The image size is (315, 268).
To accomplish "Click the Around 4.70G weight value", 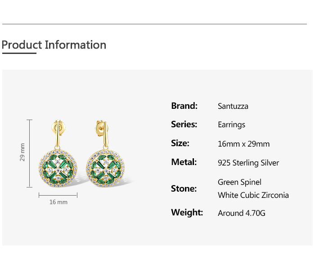I will coord(241,213).
